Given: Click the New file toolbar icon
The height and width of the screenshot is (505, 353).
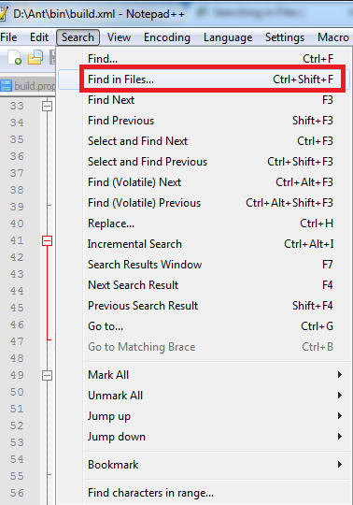Looking at the screenshot, I should [x=14, y=58].
